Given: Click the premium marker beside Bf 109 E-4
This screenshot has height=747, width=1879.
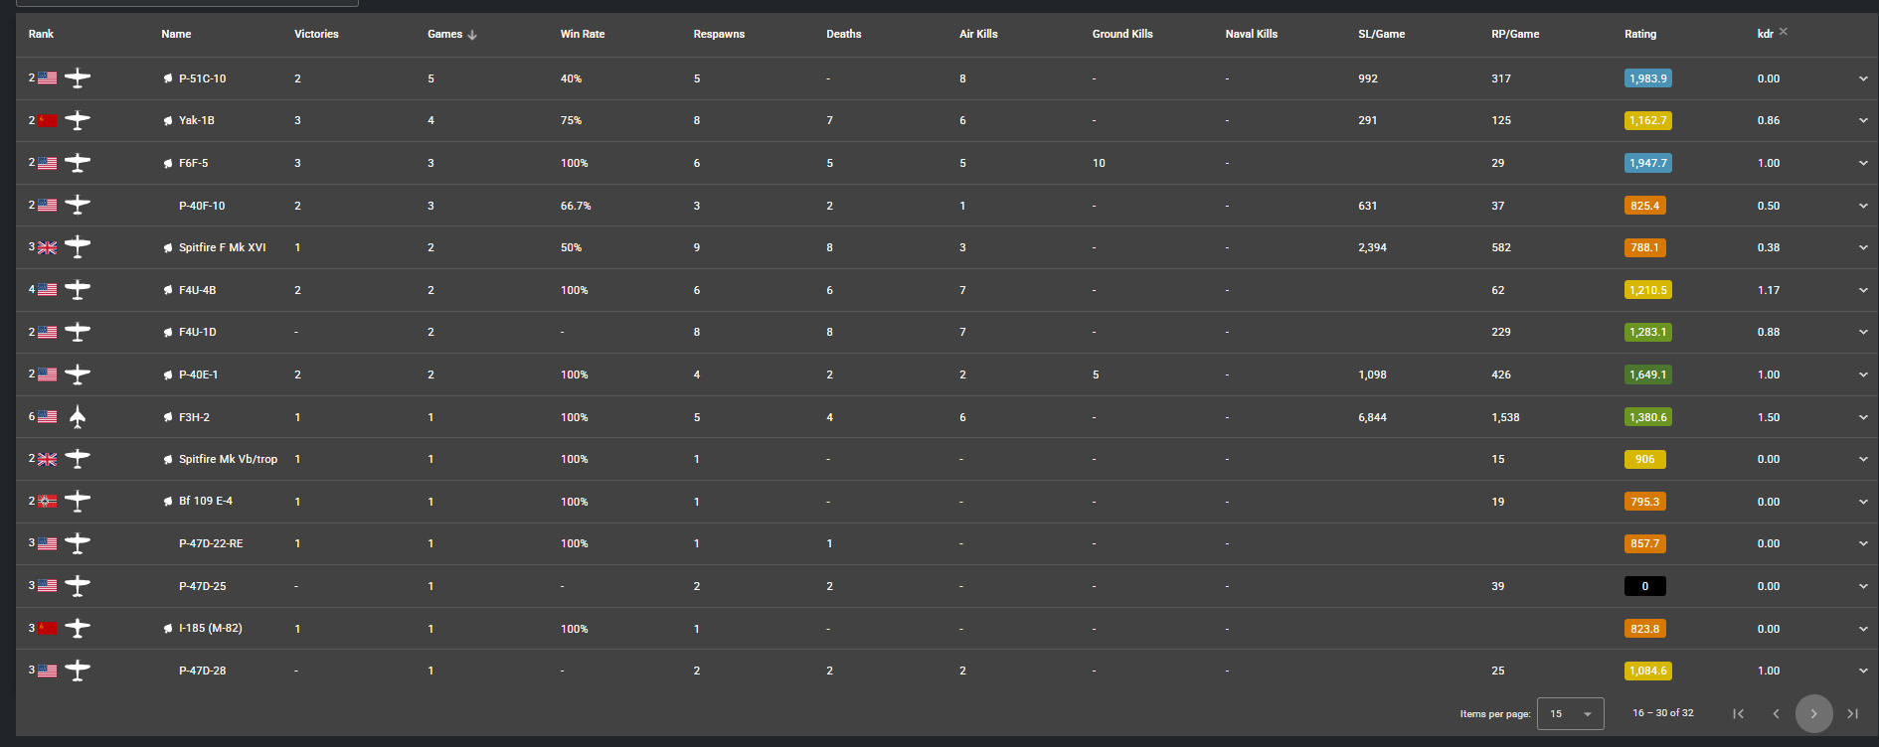Looking at the screenshot, I should pos(168,502).
